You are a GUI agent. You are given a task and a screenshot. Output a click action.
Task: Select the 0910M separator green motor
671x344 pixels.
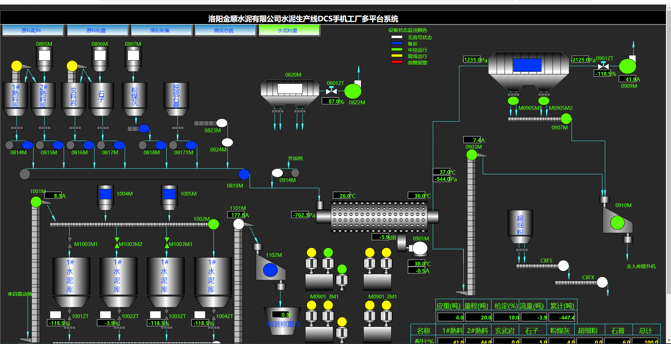pos(617,223)
